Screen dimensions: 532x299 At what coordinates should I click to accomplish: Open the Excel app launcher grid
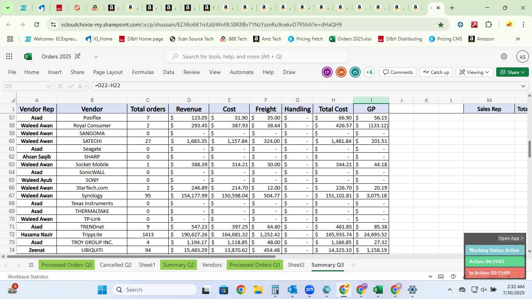pos(9,56)
